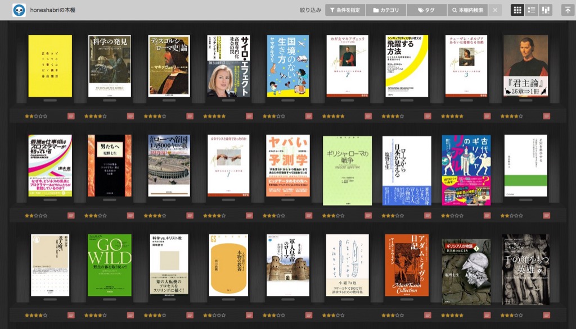Open review note icon under わが友マキァヴェッリ 7

[x=368, y=116]
